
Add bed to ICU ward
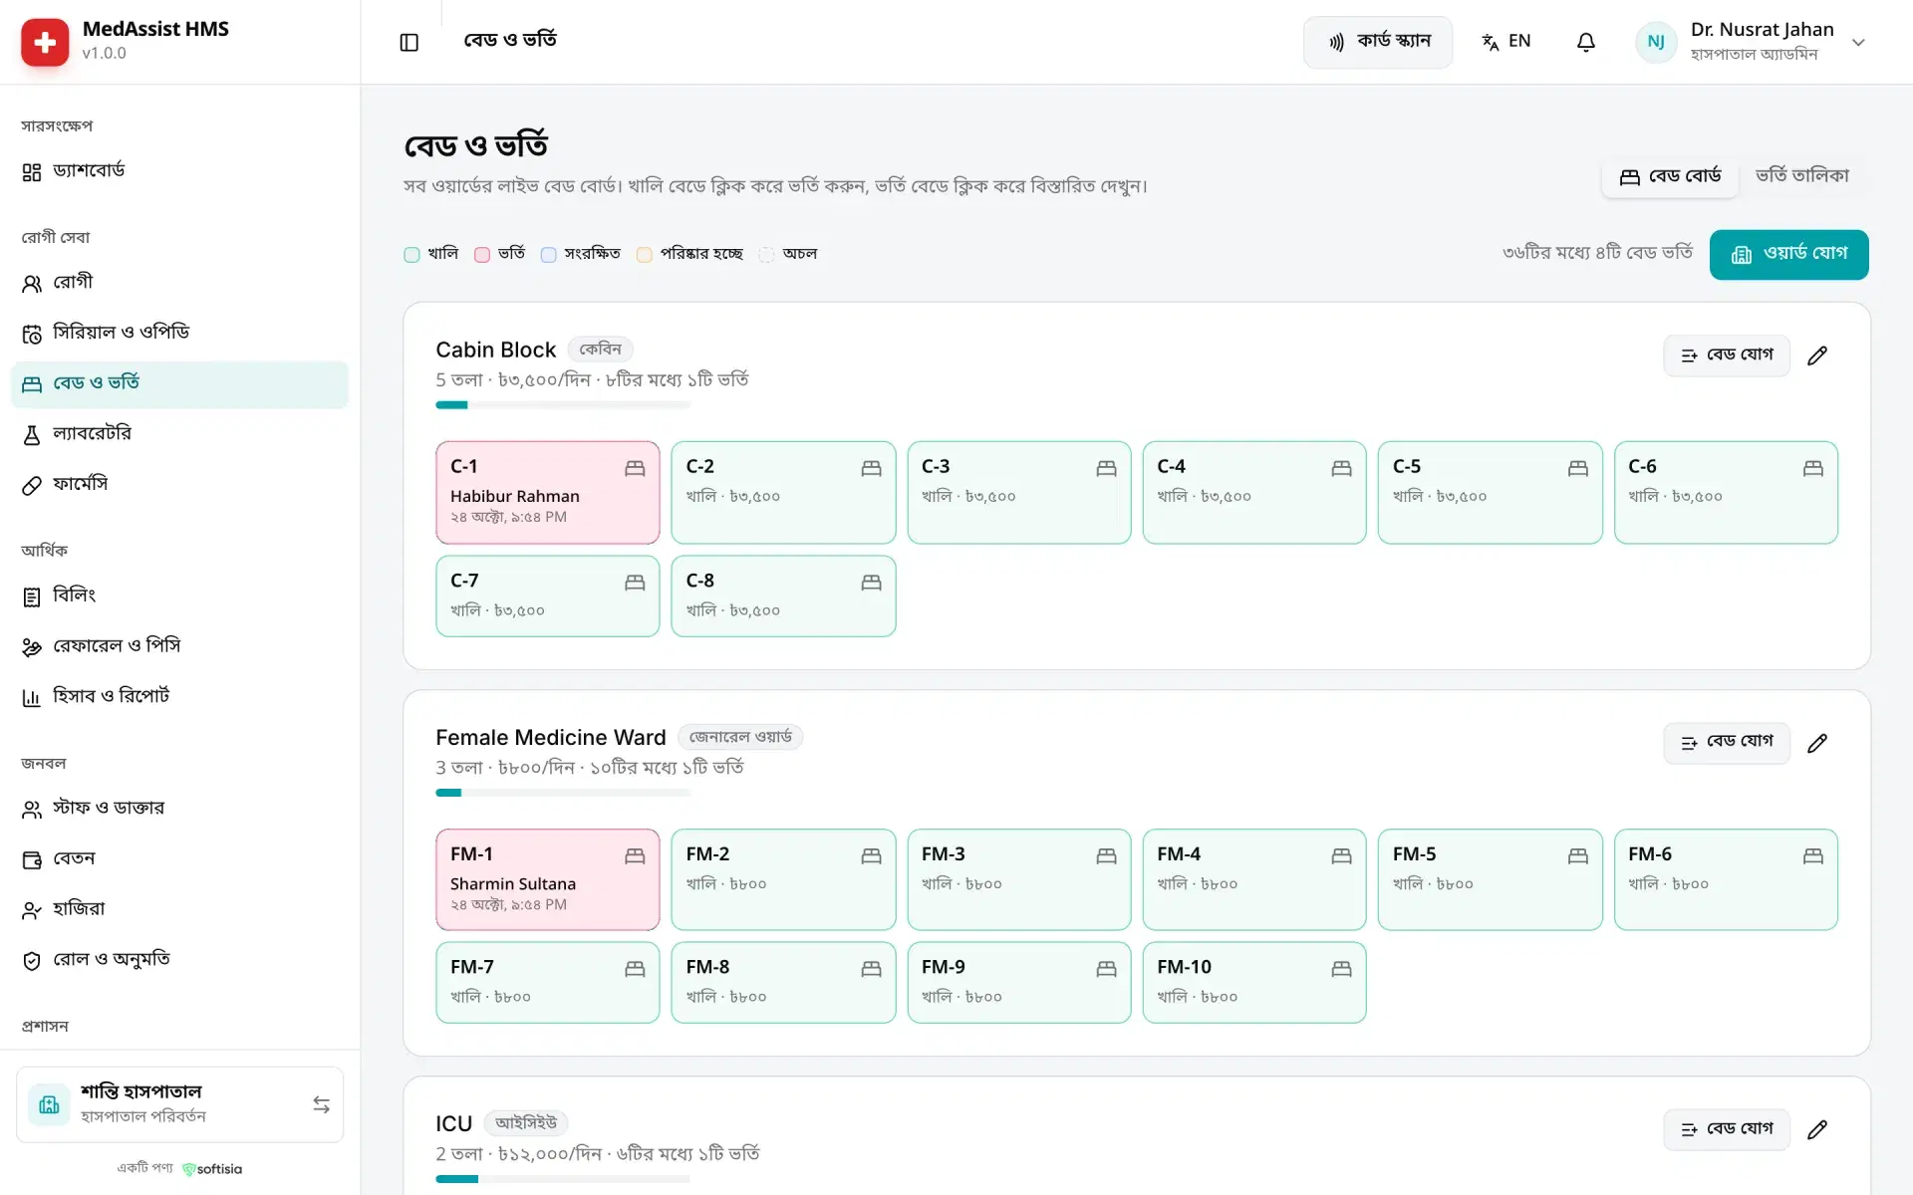point(1726,1129)
